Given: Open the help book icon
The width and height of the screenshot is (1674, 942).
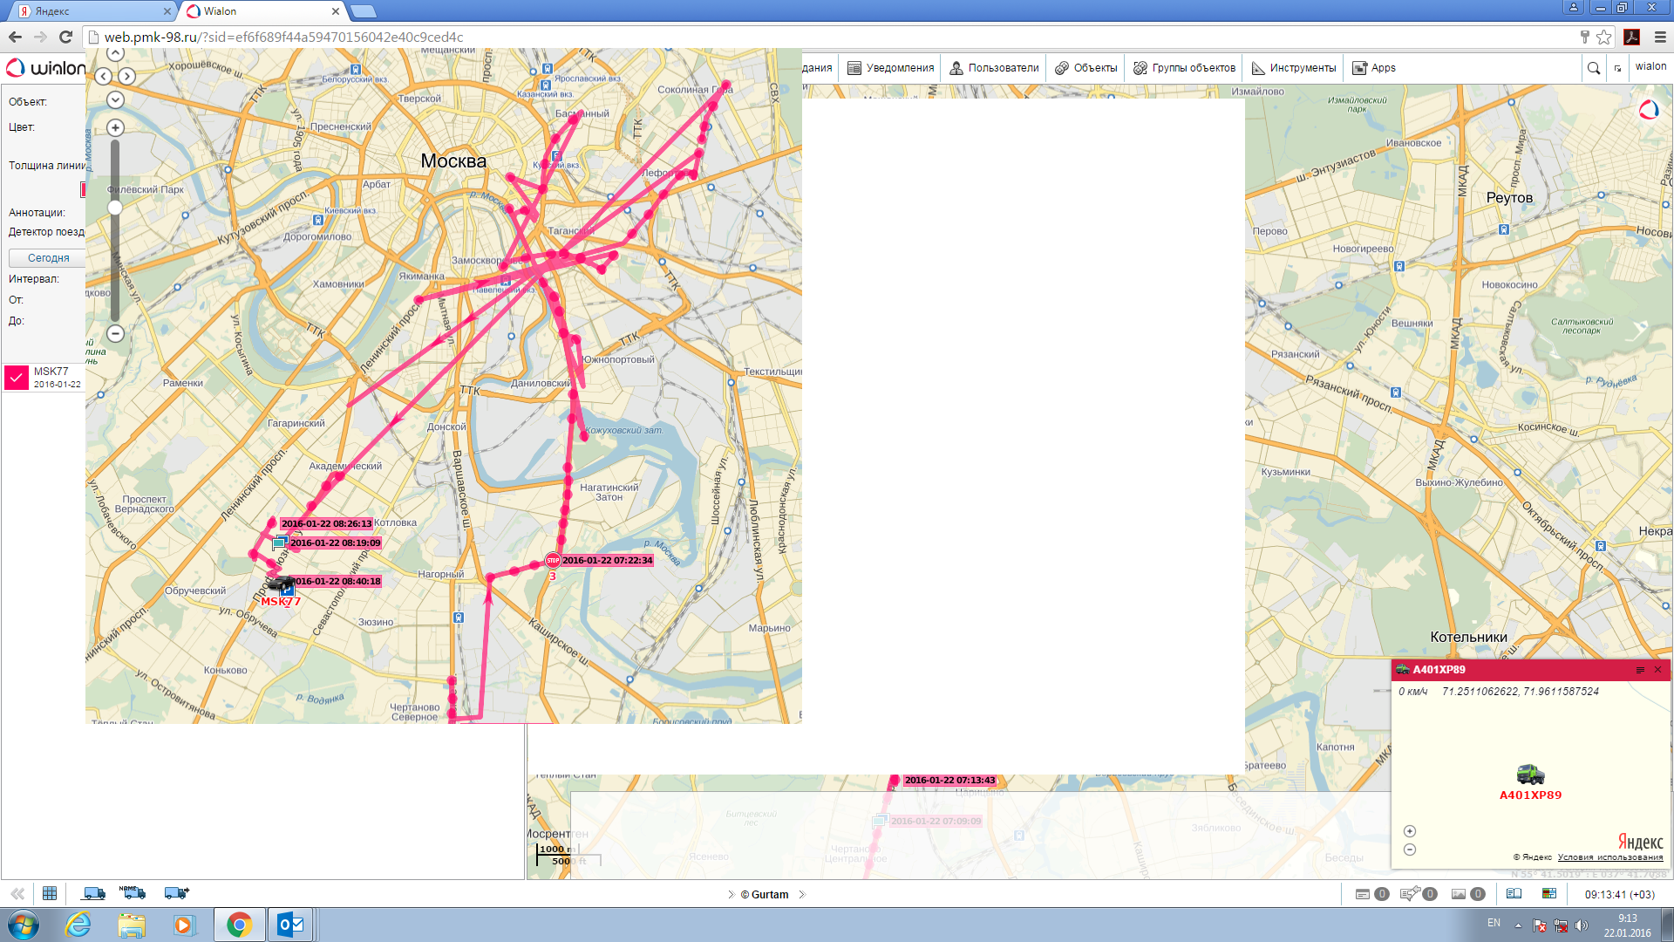Looking at the screenshot, I should [1514, 894].
